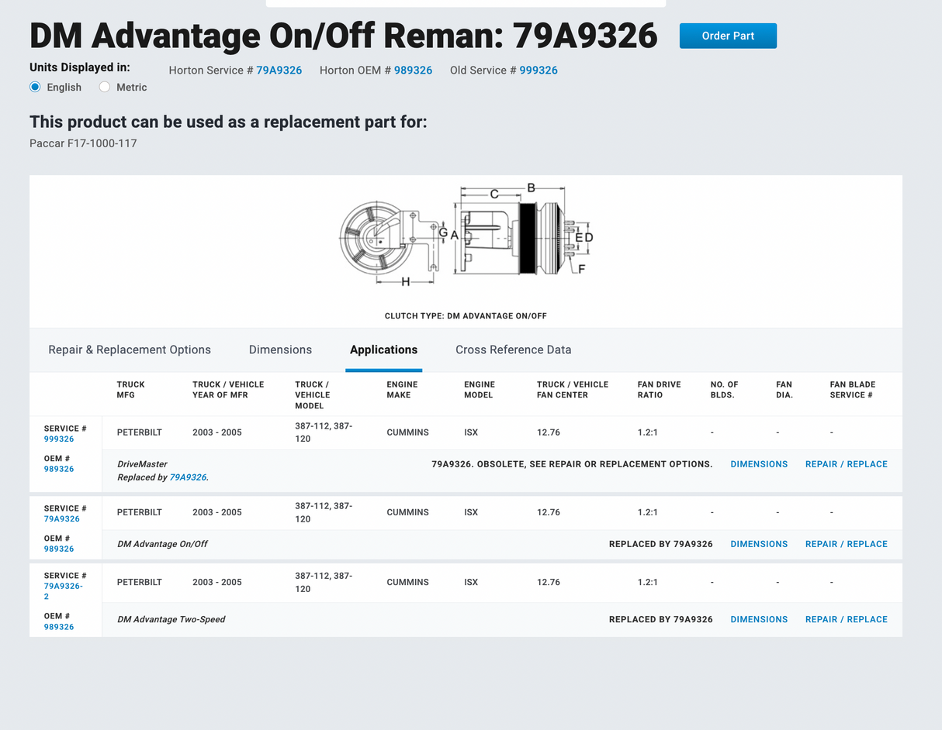Select the Applications tab
Screen dimensions: 942x730
pyautogui.click(x=383, y=350)
